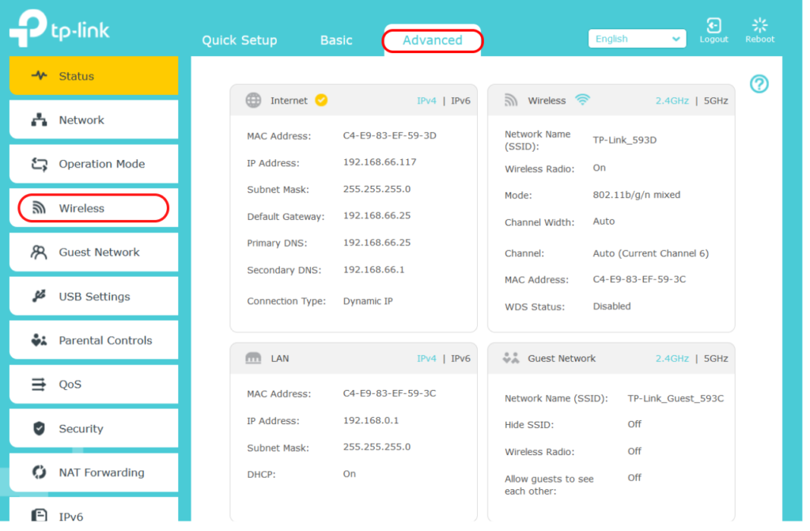
Task: Show IPv6 details in LAN panel
Action: pos(461,358)
